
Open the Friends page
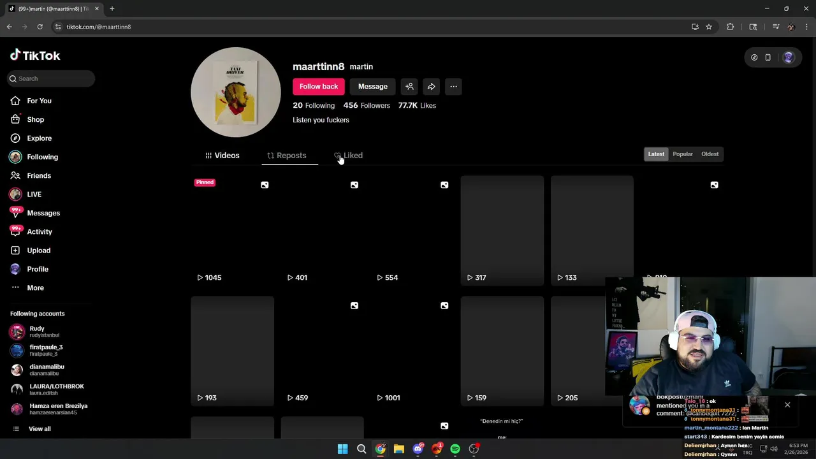[31, 175]
